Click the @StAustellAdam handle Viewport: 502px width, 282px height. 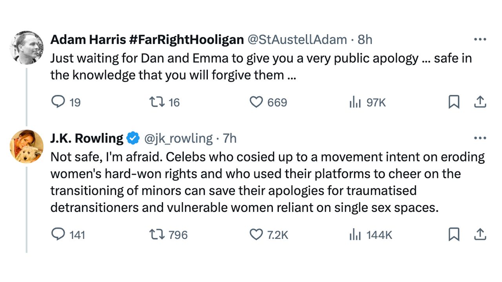coord(297,40)
